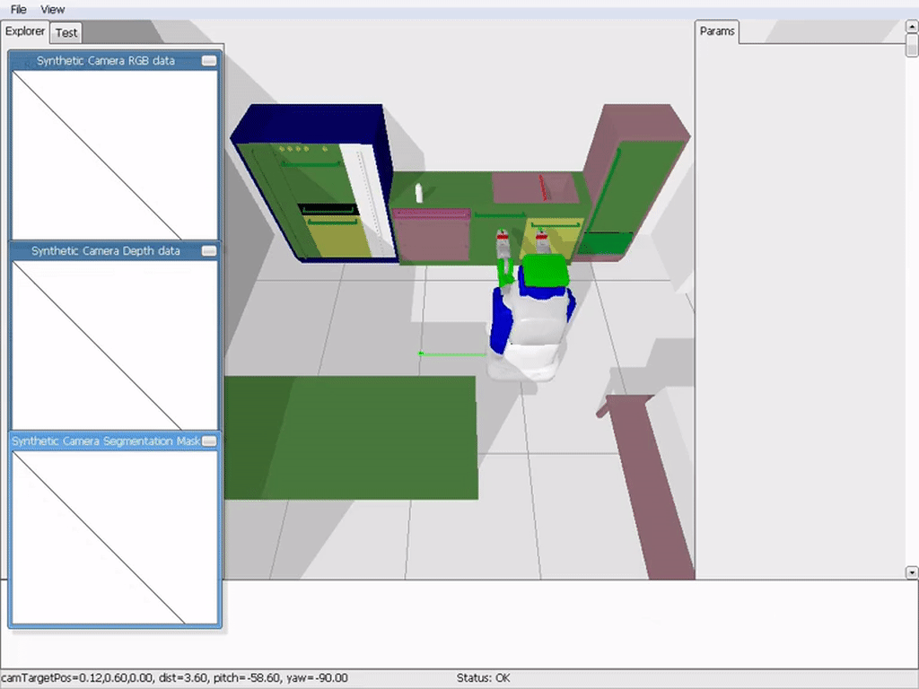
Task: Click the Synthetic Camera RGB data title bar
Action: [106, 60]
